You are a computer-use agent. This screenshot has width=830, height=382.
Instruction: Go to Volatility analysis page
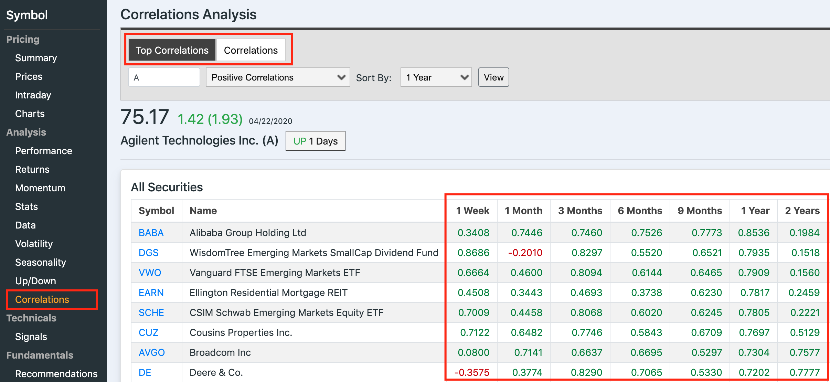coord(34,244)
